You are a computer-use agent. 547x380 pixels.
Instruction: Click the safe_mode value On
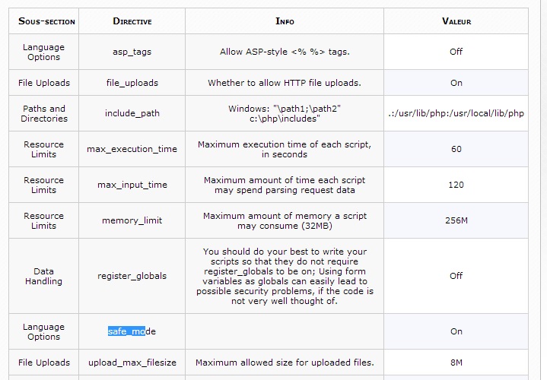point(456,331)
